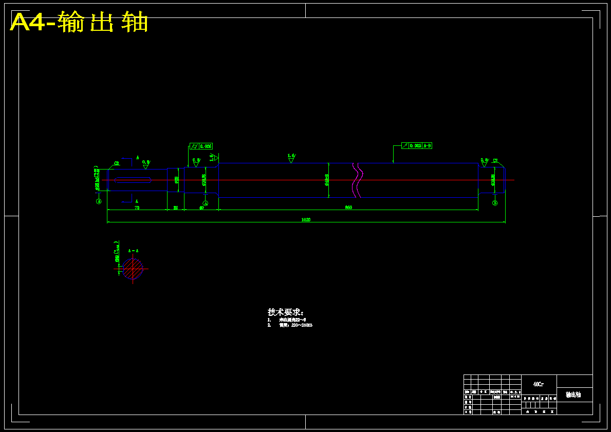Click the C2 chamfer note at the right end
The height and width of the screenshot is (432, 611).
(x=495, y=160)
